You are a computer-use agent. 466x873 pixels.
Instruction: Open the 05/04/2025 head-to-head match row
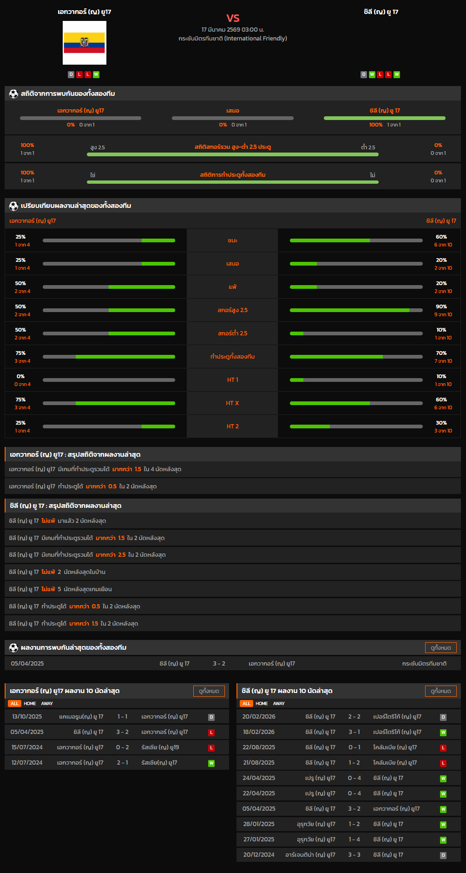coord(232,664)
